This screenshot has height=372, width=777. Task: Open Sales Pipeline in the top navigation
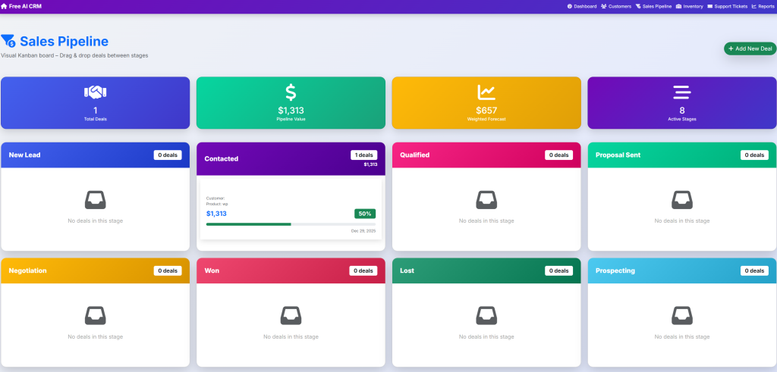(x=653, y=6)
